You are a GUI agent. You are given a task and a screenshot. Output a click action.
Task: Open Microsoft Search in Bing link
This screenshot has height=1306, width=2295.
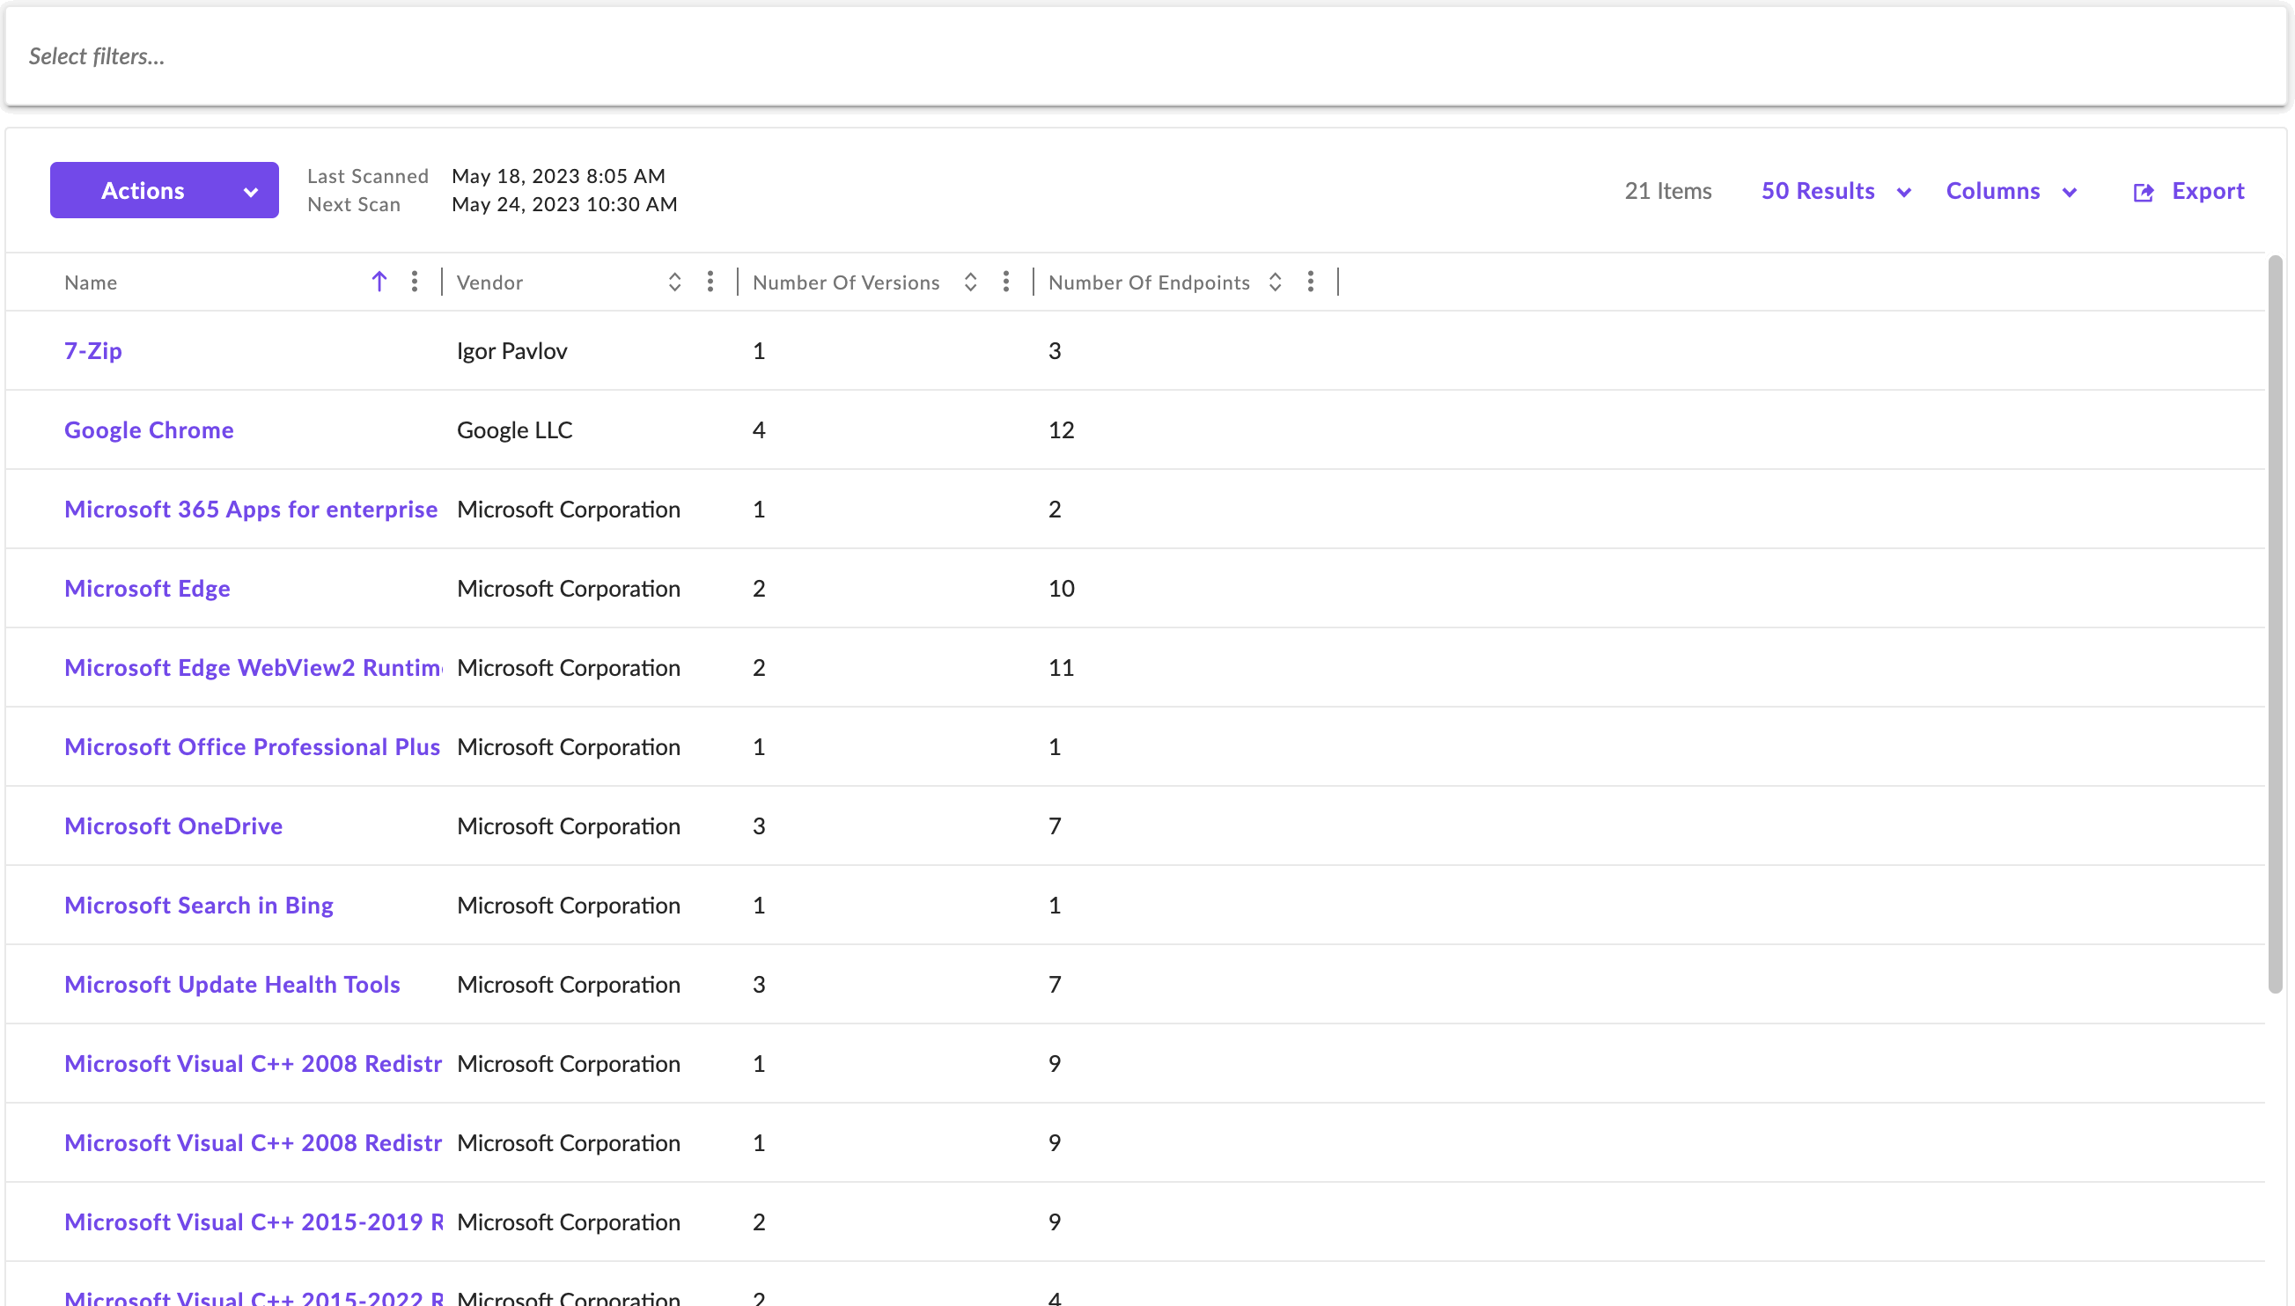tap(198, 905)
